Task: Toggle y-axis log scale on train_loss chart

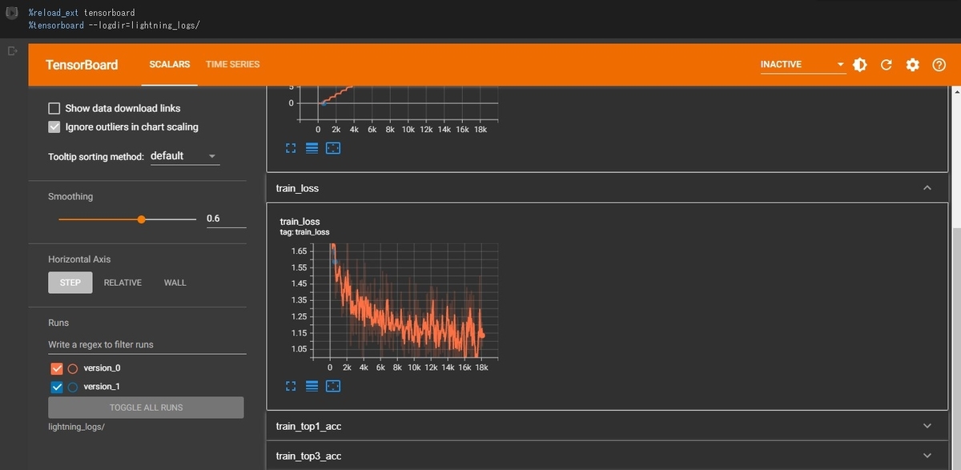Action: (x=312, y=386)
